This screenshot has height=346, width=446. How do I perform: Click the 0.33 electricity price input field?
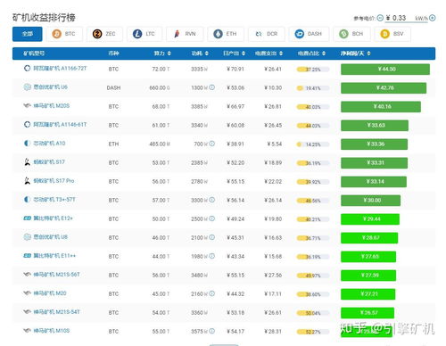pyautogui.click(x=400, y=18)
